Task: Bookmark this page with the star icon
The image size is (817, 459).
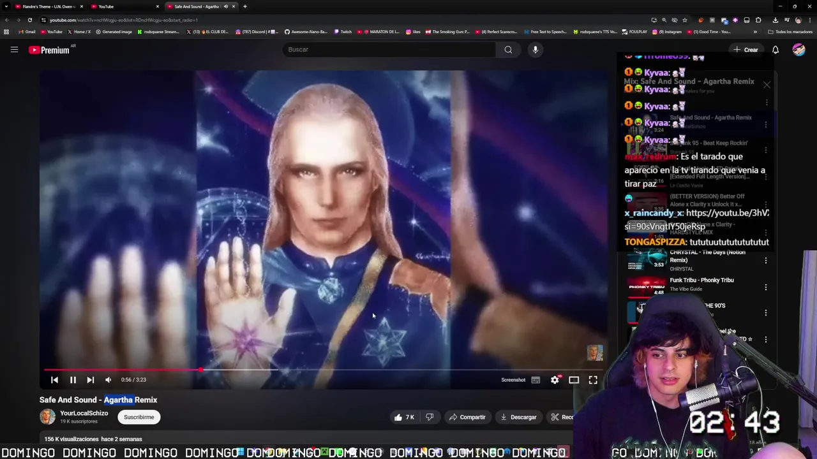Action: point(684,20)
